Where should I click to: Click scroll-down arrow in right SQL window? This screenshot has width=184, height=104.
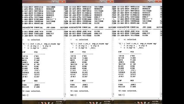tap(161, 96)
